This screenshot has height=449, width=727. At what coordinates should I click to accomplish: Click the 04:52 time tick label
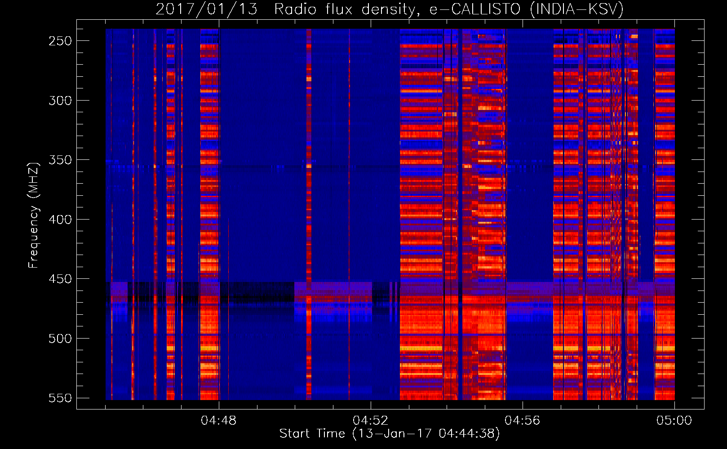371,421
